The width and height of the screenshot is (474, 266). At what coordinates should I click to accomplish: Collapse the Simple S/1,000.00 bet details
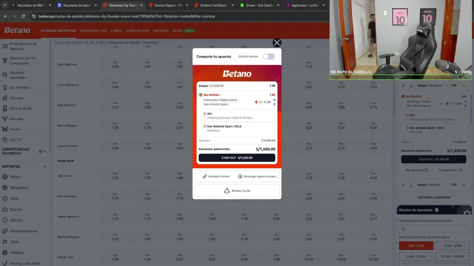point(464,86)
